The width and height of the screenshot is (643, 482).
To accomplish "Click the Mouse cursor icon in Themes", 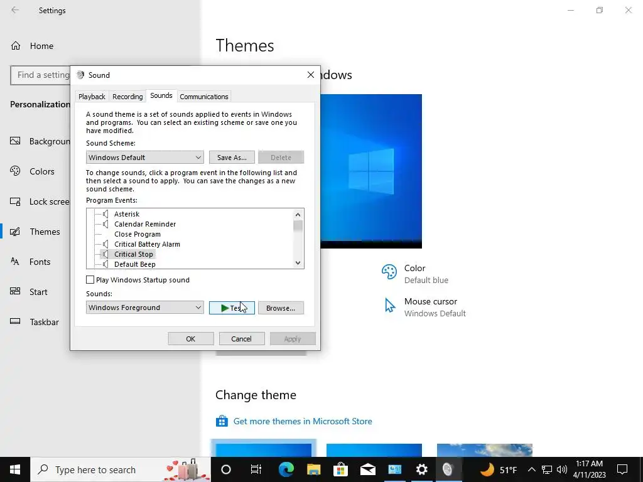I will [389, 306].
